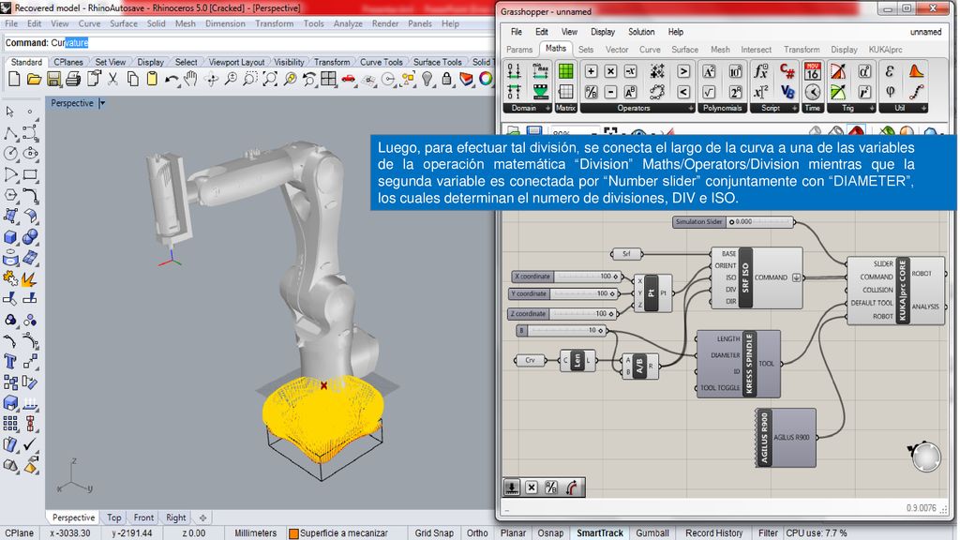Switch to the Top viewport tab
Image resolution: width=960 pixels, height=540 pixels.
(x=113, y=517)
